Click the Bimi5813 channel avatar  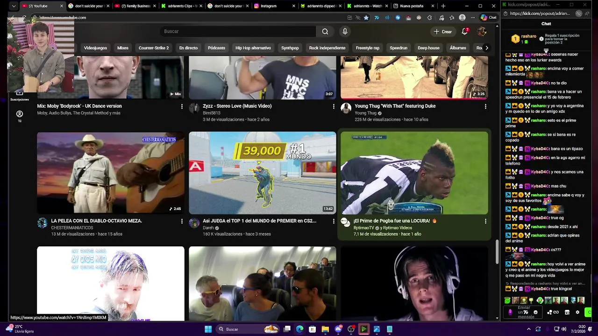(x=194, y=108)
